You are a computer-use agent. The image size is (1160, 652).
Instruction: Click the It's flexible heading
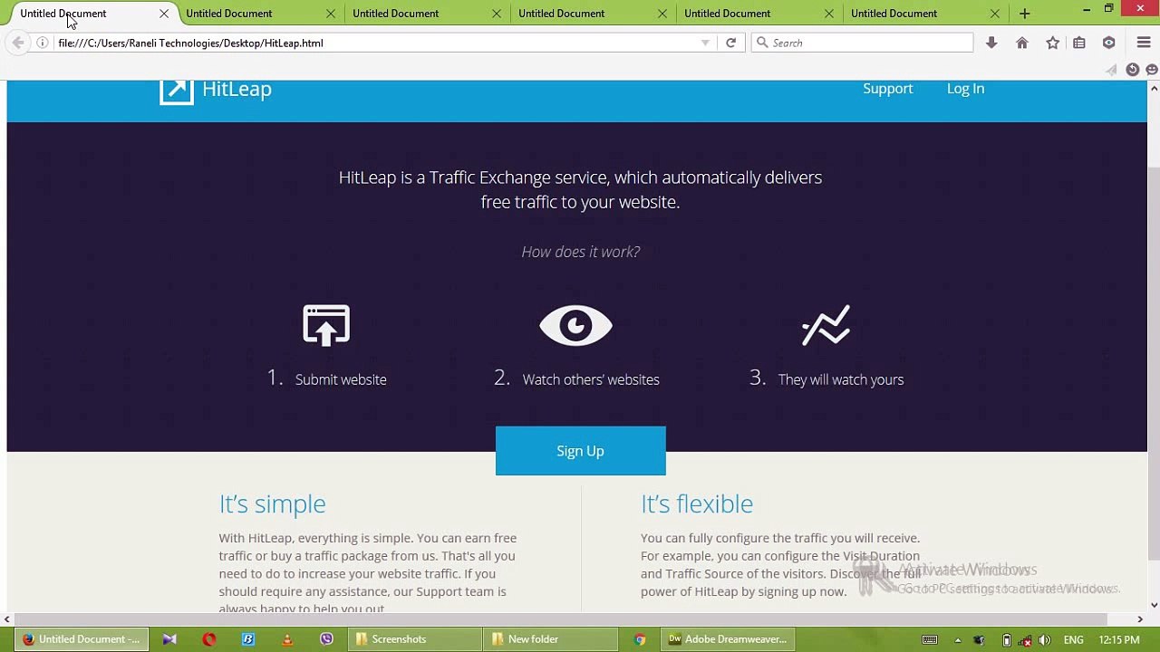pyautogui.click(x=697, y=503)
